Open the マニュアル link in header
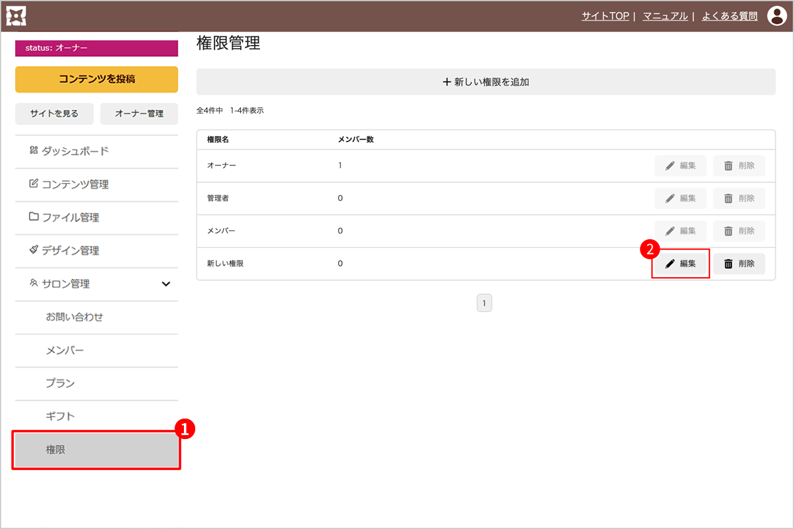The image size is (794, 529). coord(665,16)
